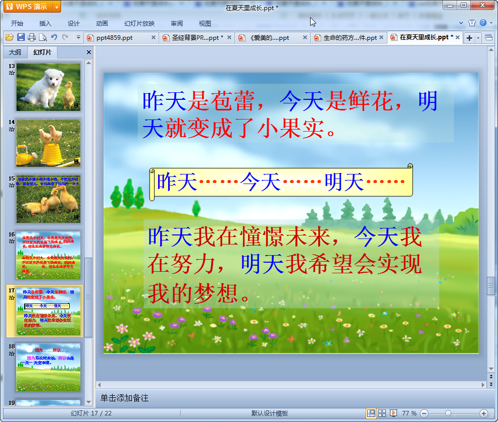
Task: Start slideshow from status bar icon
Action: (x=393, y=413)
